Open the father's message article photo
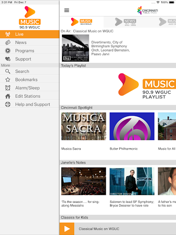 pos(167,181)
